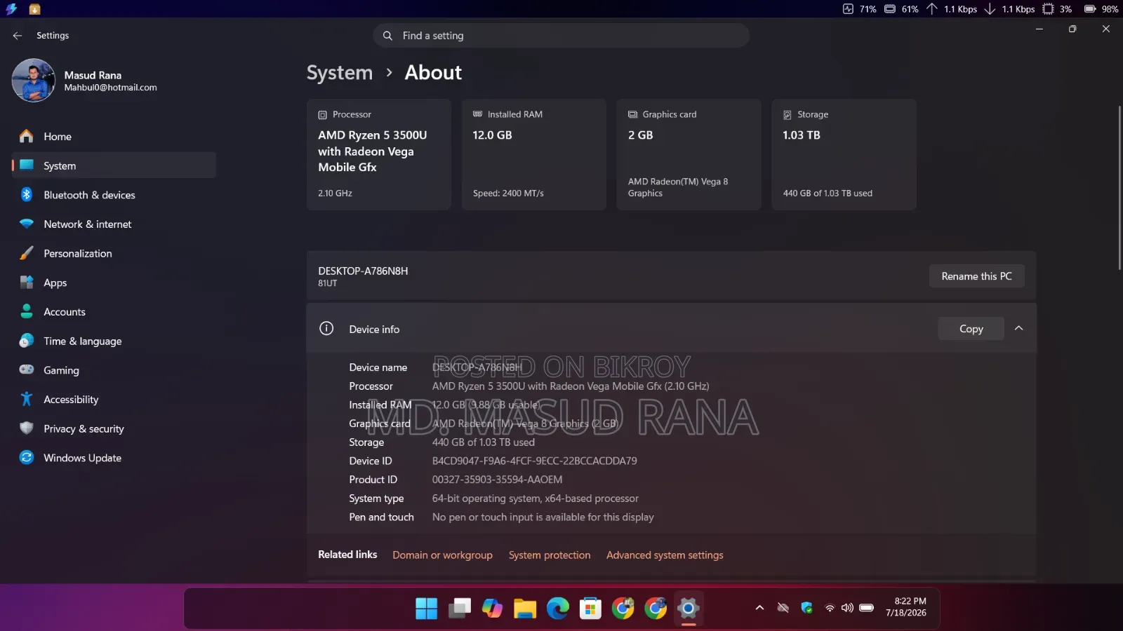Open the Windows Start menu
The height and width of the screenshot is (631, 1123).
[x=426, y=609]
